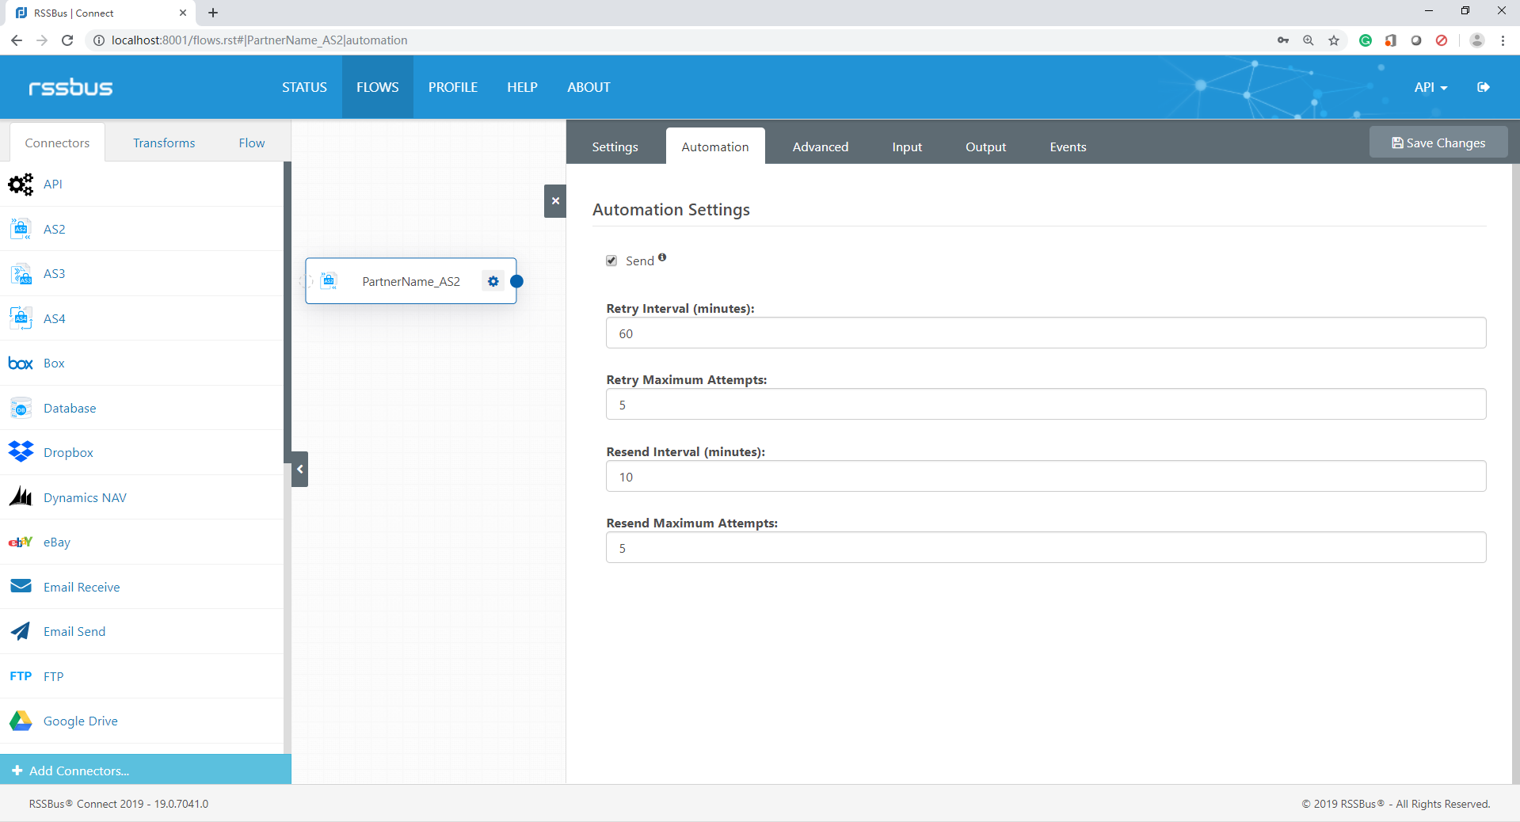The height and width of the screenshot is (822, 1520).
Task: Click the Retry Interval input field
Action: click(x=1046, y=333)
